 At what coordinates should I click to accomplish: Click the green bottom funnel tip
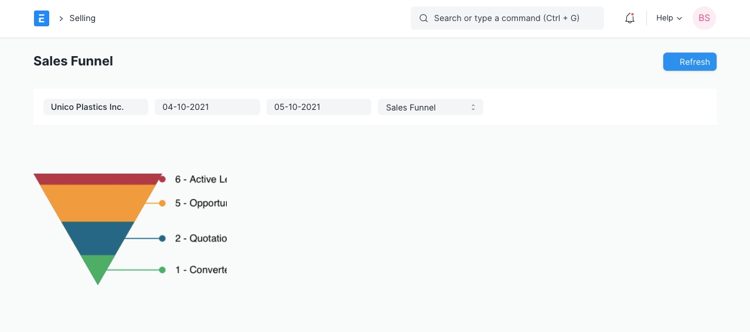click(x=98, y=268)
